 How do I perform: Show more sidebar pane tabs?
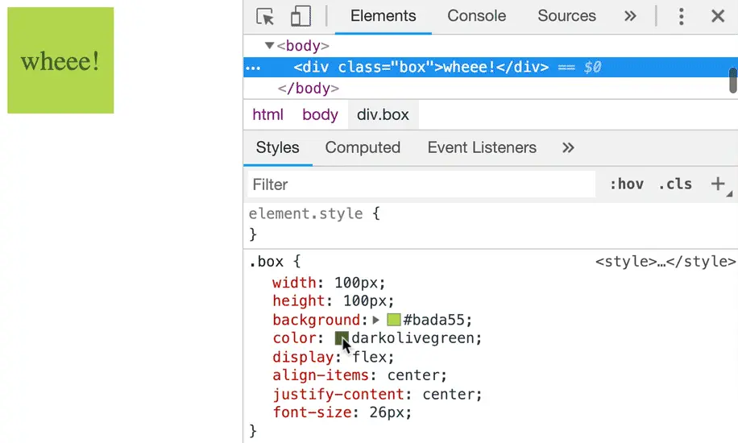568,148
